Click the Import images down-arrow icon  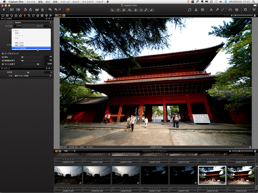4,10
